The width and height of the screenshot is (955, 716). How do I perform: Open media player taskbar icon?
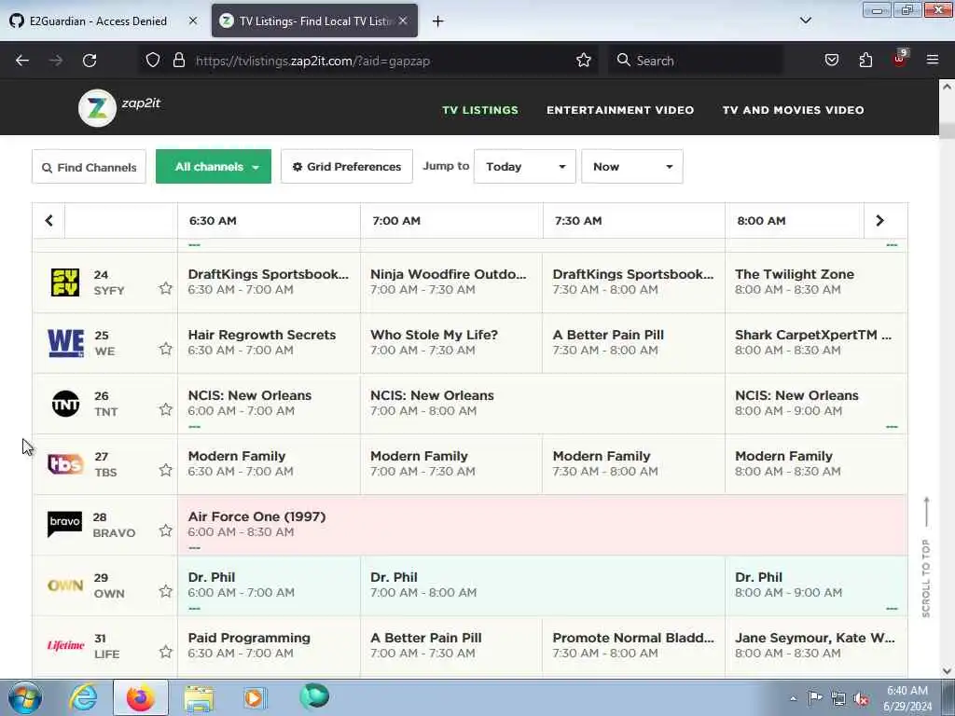pyautogui.click(x=255, y=697)
